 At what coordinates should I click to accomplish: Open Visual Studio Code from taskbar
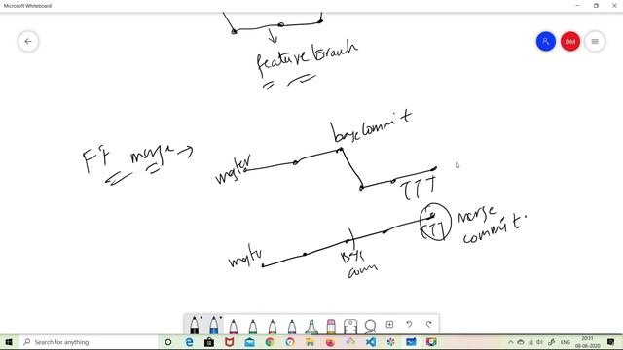371,342
